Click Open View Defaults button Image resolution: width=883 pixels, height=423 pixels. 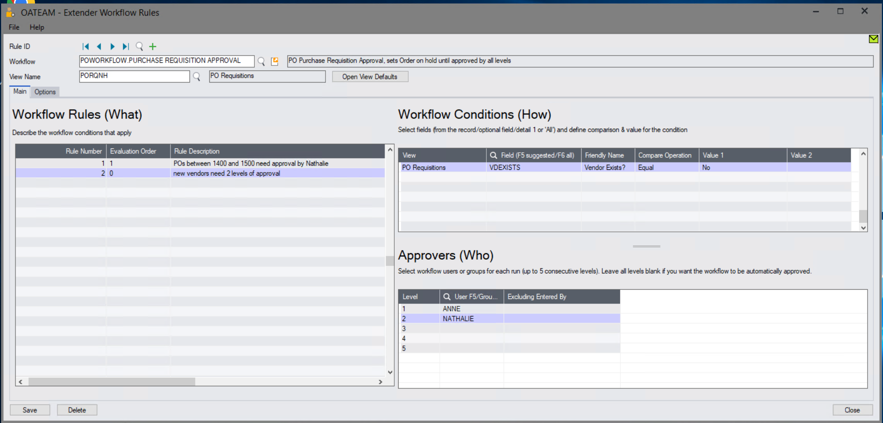370,77
